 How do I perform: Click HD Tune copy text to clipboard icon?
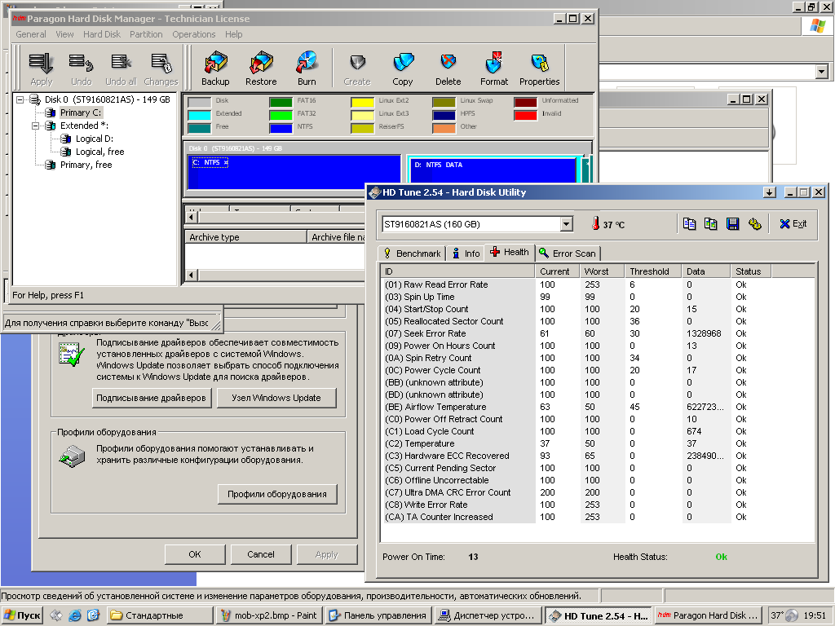[x=689, y=224]
